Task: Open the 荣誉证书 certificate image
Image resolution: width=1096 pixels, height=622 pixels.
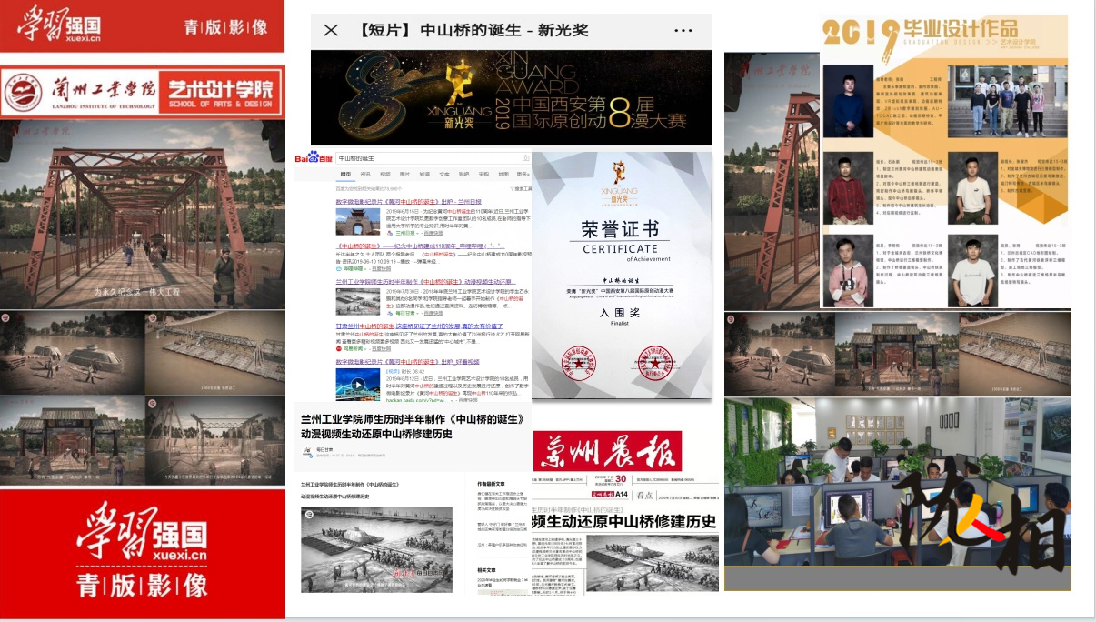Action: [x=623, y=273]
